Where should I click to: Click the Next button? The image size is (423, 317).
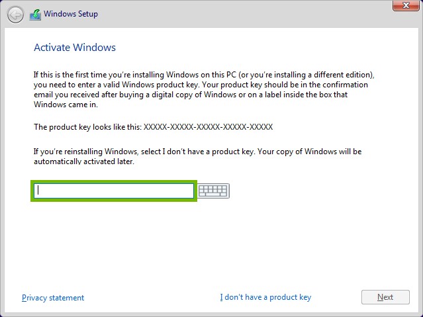(385, 297)
